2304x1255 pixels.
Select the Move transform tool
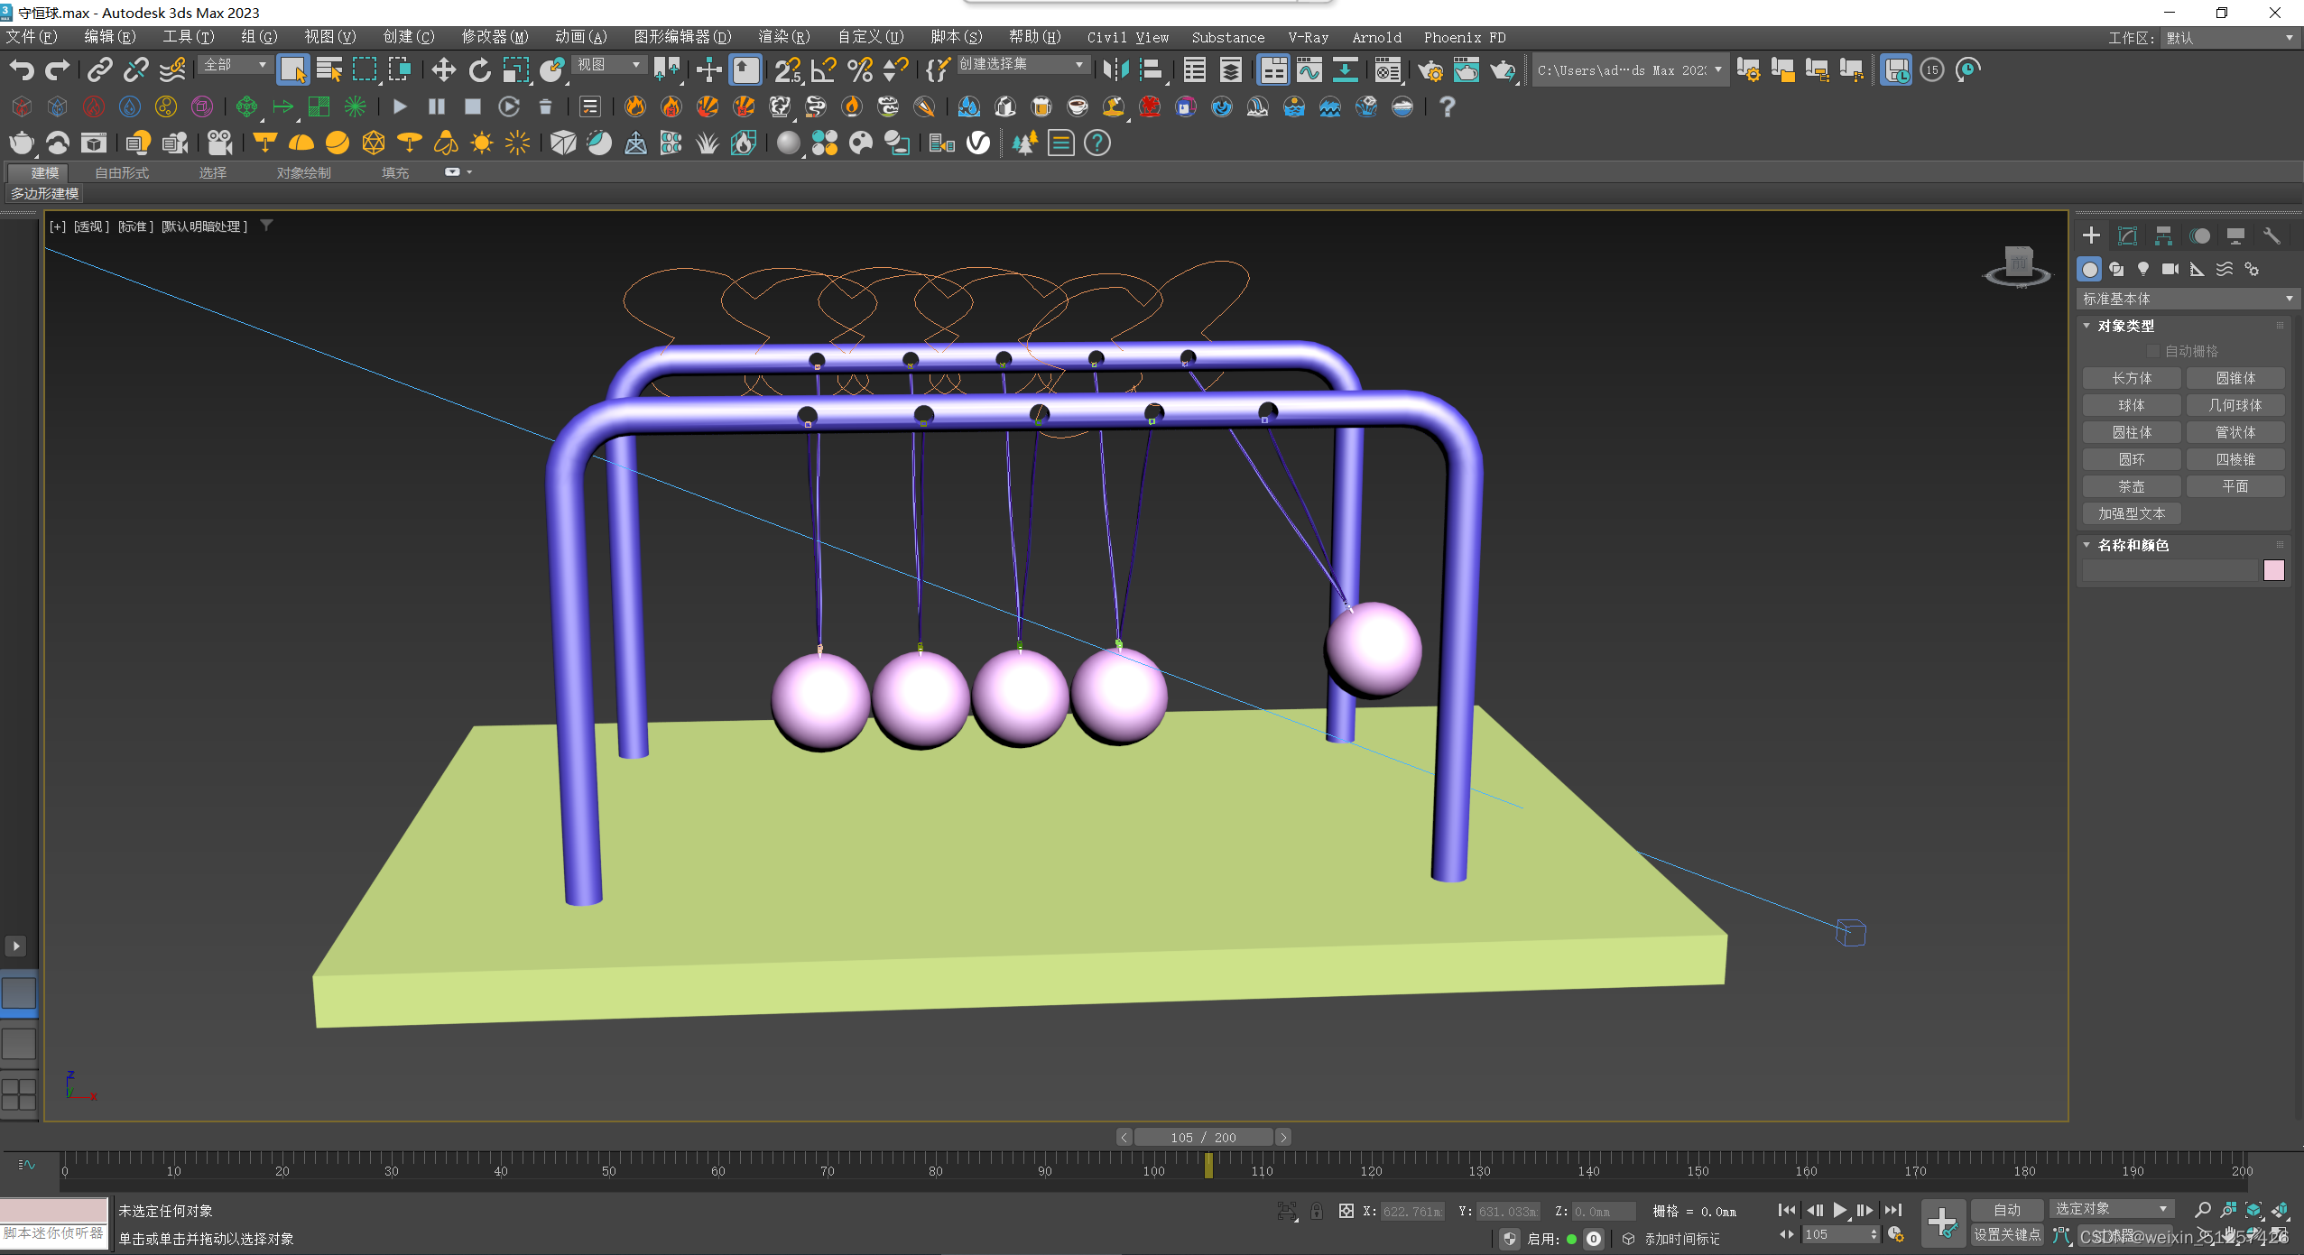click(x=443, y=69)
